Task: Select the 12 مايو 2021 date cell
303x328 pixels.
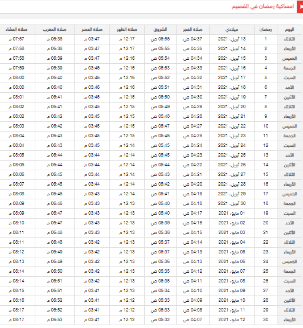Action: pyautogui.click(x=232, y=319)
